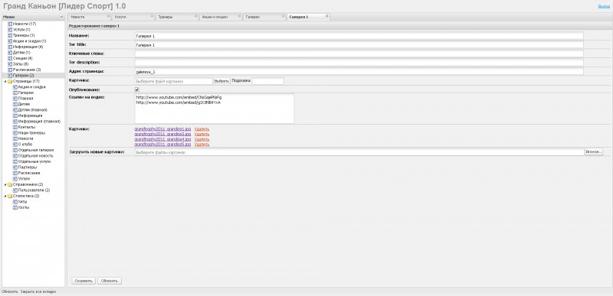The height and width of the screenshot is (296, 613).
Task: Click Закрыть все вкладки in the bottom bar
Action: pos(38,291)
